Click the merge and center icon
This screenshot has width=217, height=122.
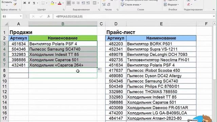[x=95, y=3]
